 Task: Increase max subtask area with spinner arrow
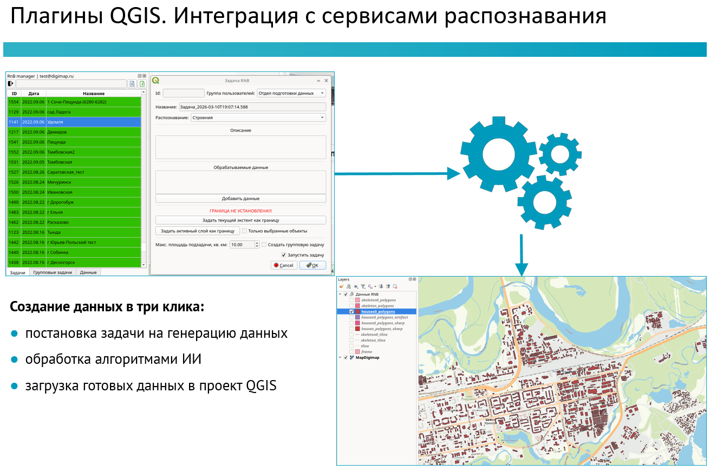[x=257, y=243]
